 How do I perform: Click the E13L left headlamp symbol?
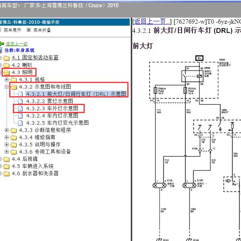[x=159, y=186]
